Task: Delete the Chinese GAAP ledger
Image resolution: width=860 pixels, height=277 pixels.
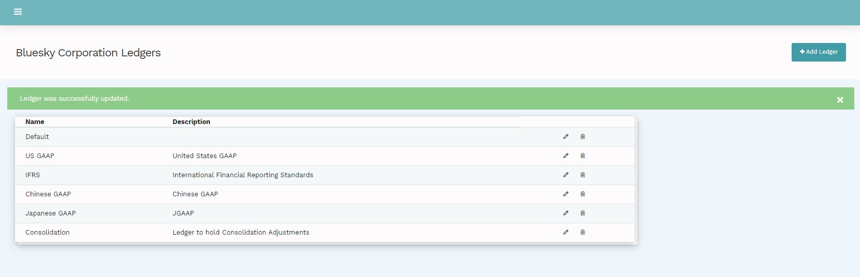Action: (582, 194)
